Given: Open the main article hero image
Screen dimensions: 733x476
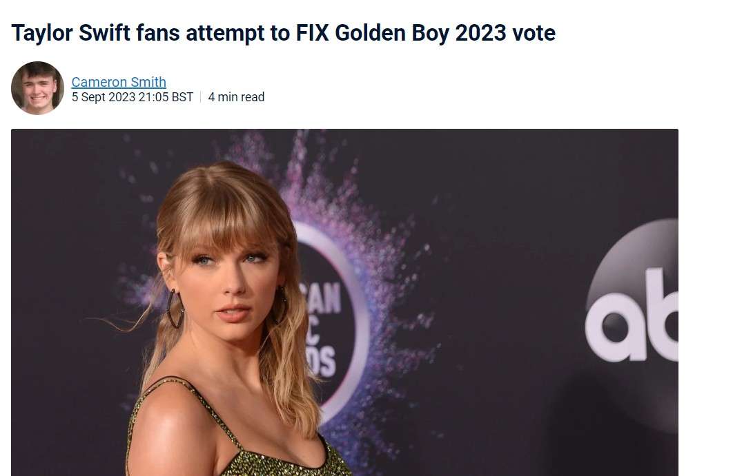Looking at the screenshot, I should (344, 302).
